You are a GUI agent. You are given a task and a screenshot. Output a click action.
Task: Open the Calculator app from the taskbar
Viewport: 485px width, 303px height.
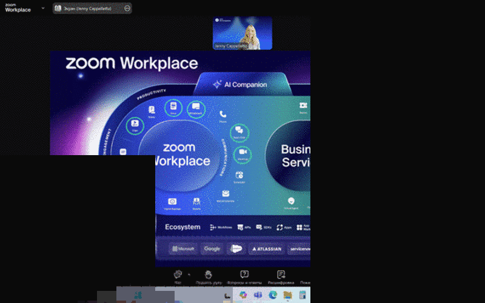[x=303, y=295]
